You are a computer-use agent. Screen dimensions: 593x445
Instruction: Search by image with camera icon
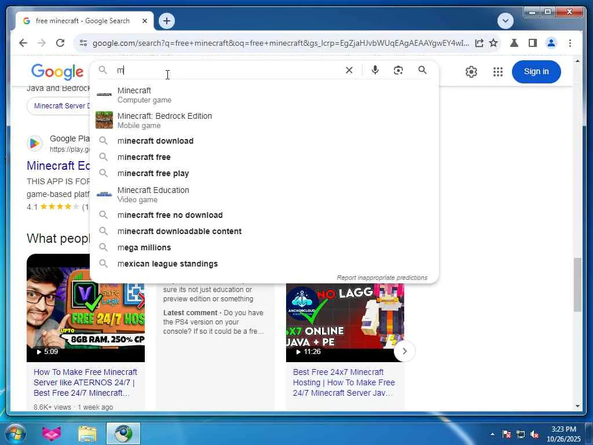(398, 70)
